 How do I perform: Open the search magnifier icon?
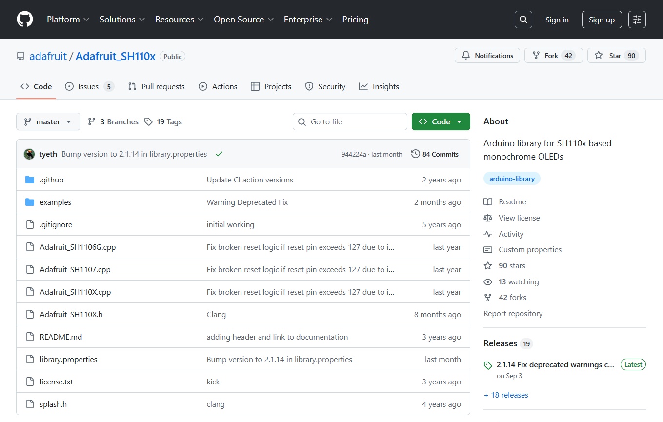523,20
